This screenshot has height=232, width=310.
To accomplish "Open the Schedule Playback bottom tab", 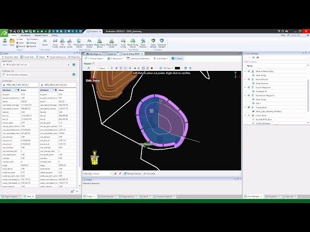I will pyautogui.click(x=164, y=197).
